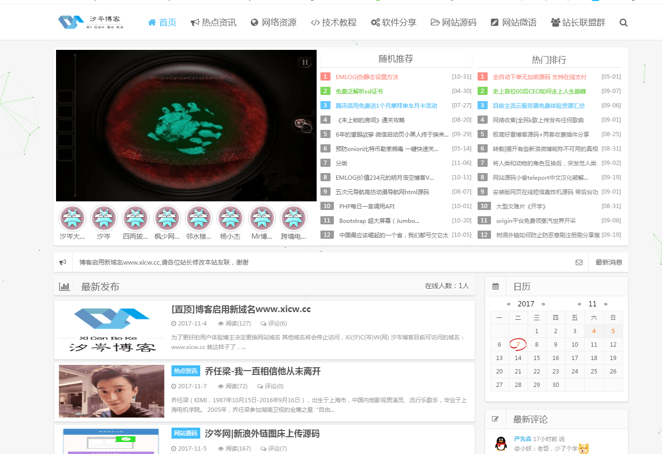Click the envelope icon in announcement bar
The width and height of the screenshot is (662, 454).
579,262
